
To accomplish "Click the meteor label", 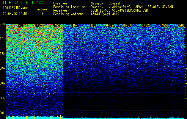I will [x=42, y=9].
